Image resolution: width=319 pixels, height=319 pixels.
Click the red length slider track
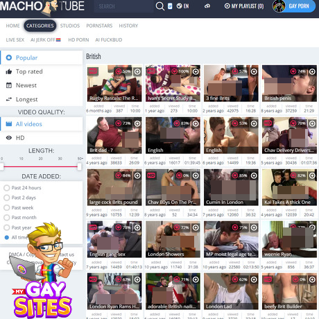[x=40, y=166]
